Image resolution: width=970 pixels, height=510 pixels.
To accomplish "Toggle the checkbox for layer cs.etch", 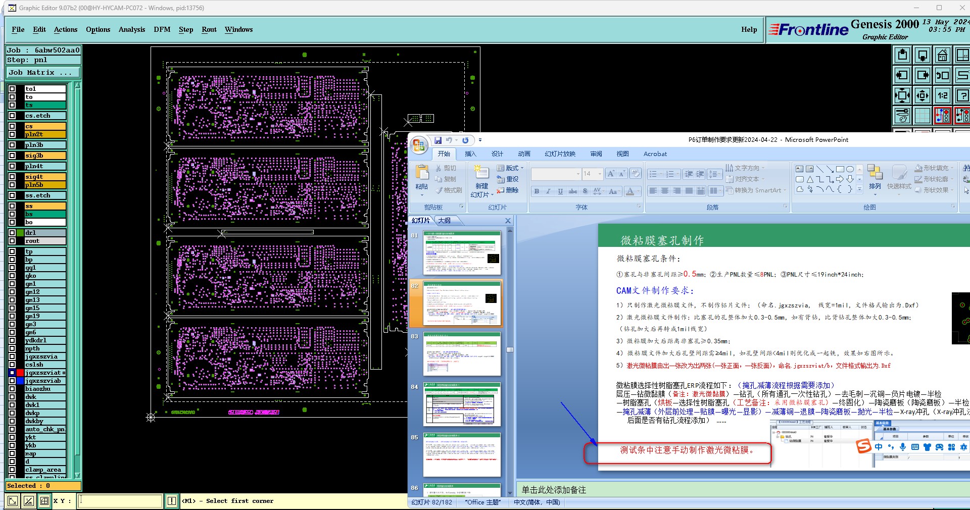I will (x=12, y=116).
